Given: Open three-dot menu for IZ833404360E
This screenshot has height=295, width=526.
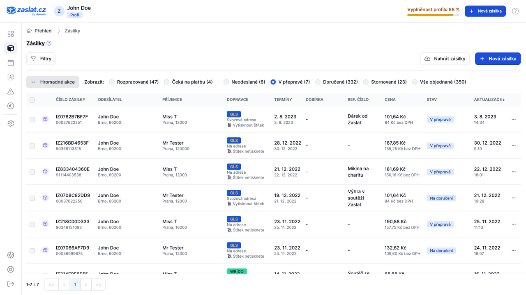Looking at the screenshot, I should point(514,172).
